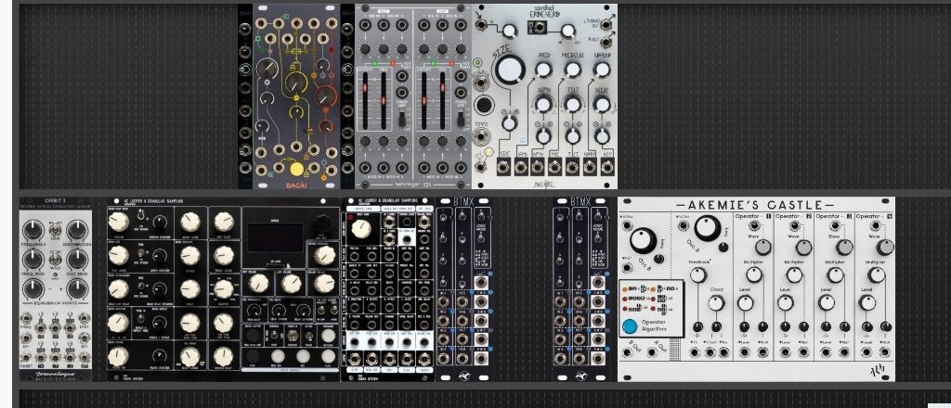Select the BTMX module beside the looper expander
This screenshot has height=408, width=951.
(464, 289)
